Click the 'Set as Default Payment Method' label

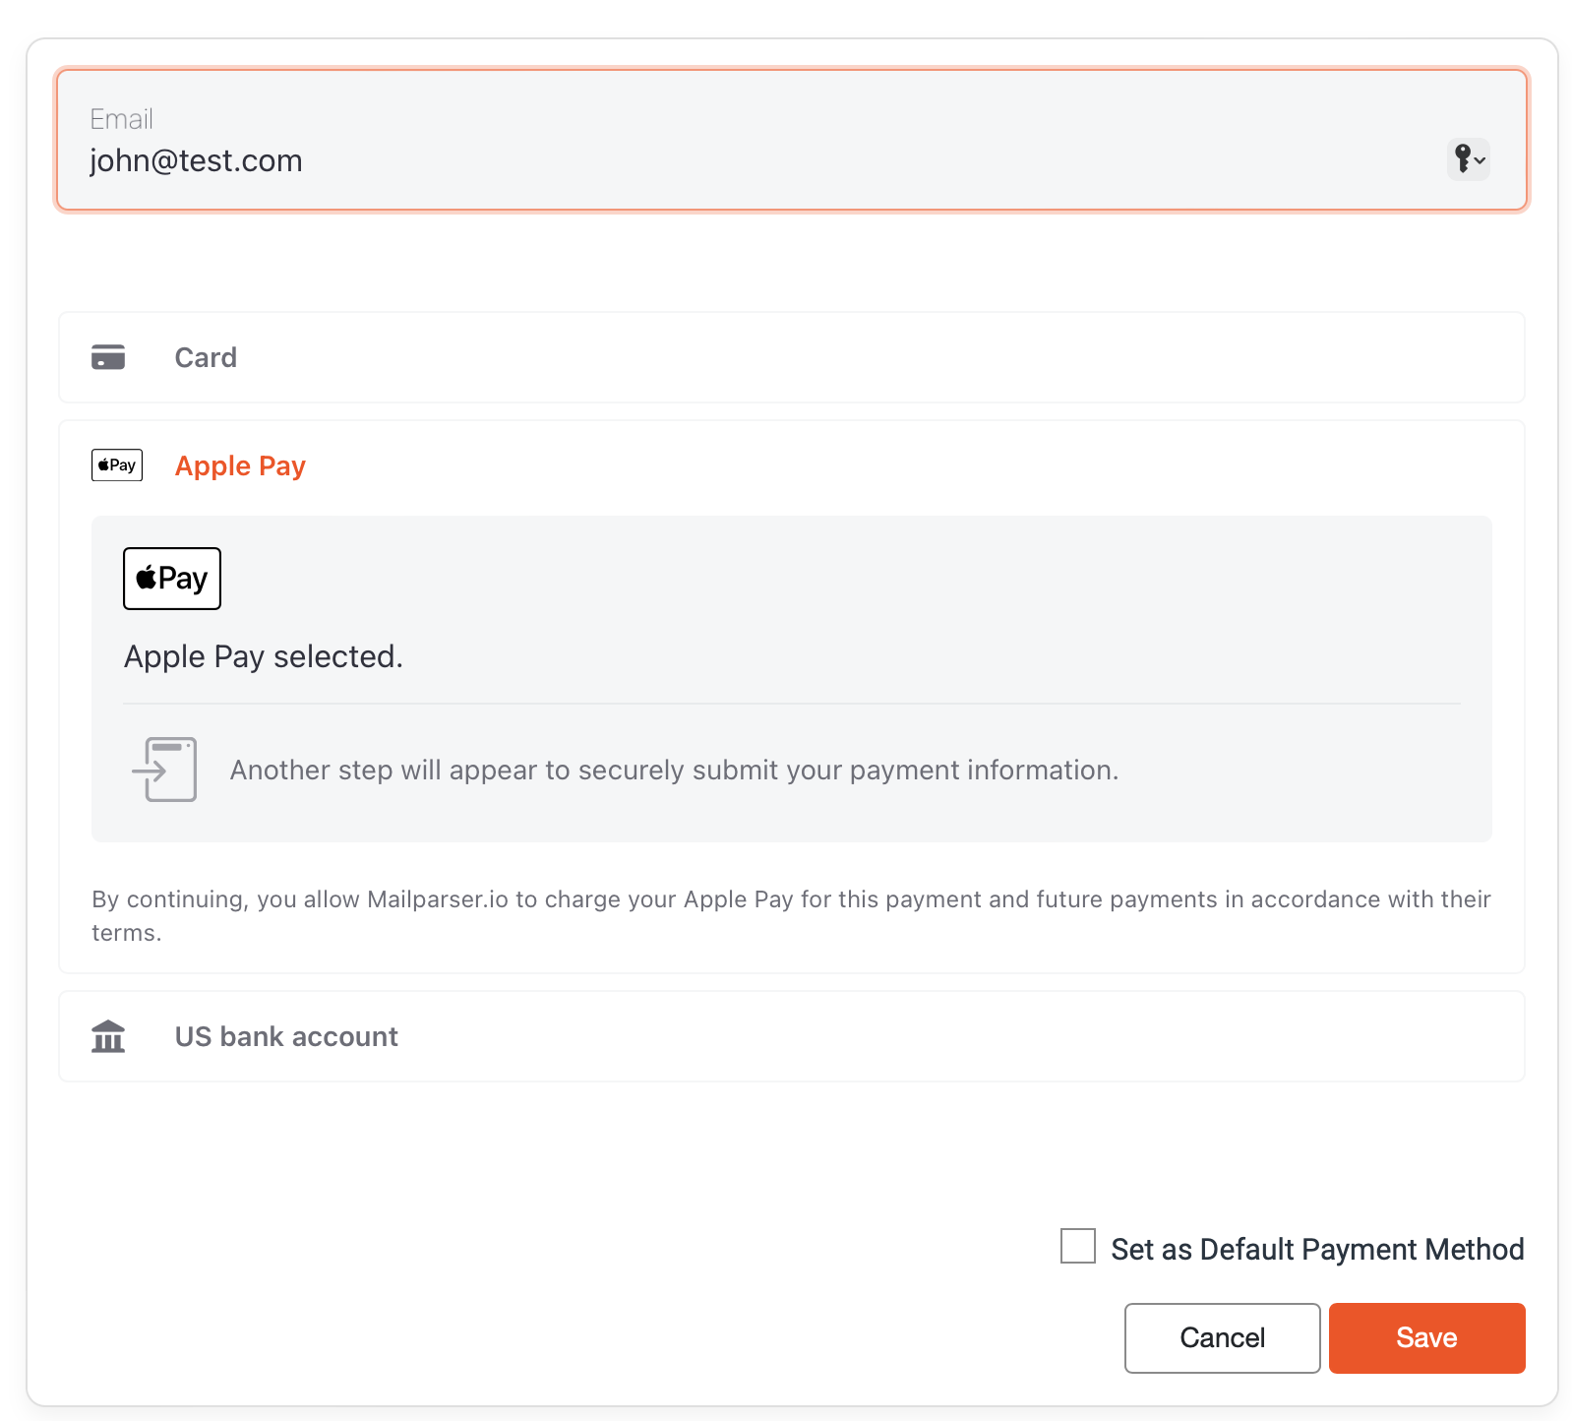(1318, 1249)
